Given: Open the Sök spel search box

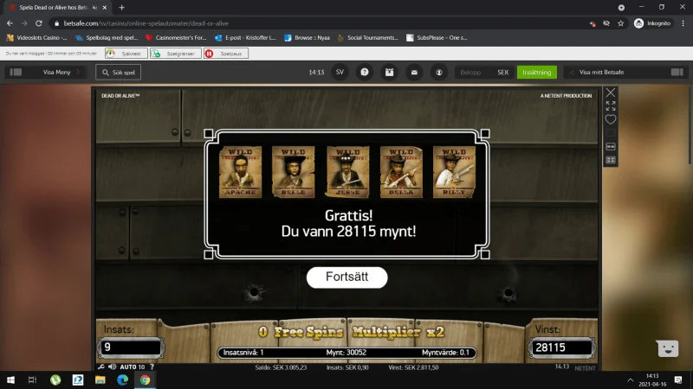Looking at the screenshot, I should 119,73.
